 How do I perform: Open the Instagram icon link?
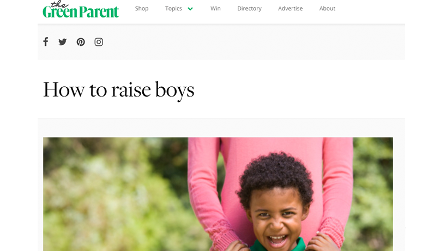(x=99, y=42)
